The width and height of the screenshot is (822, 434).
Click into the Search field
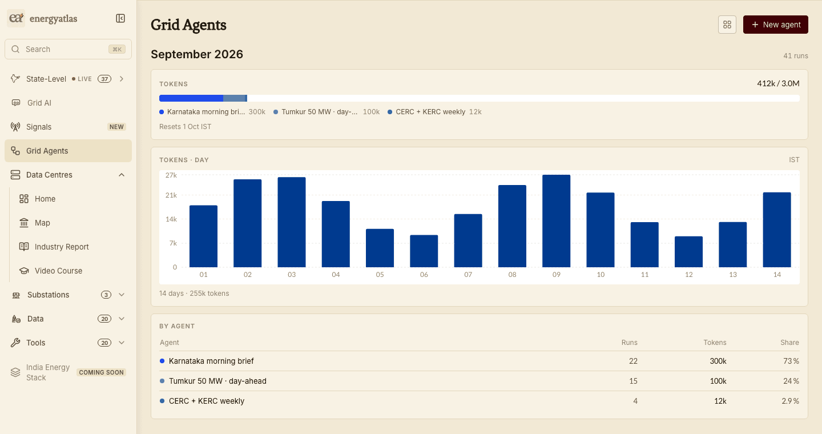[68, 49]
